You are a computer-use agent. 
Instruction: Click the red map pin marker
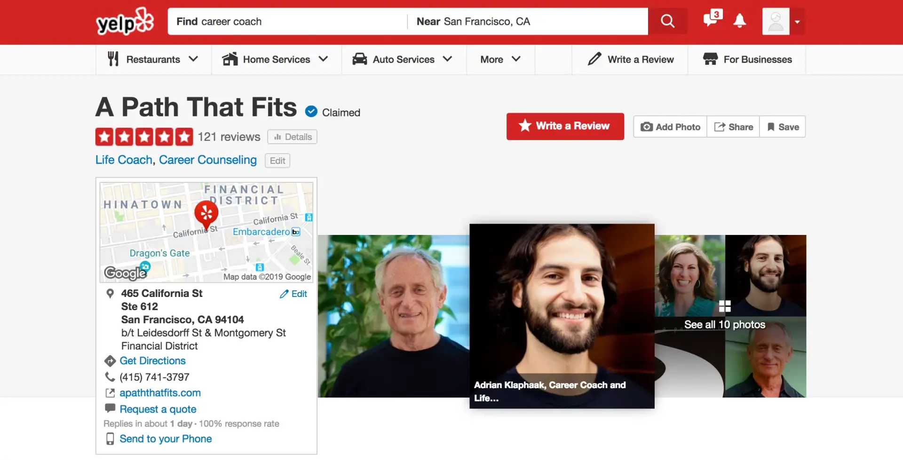point(206,213)
